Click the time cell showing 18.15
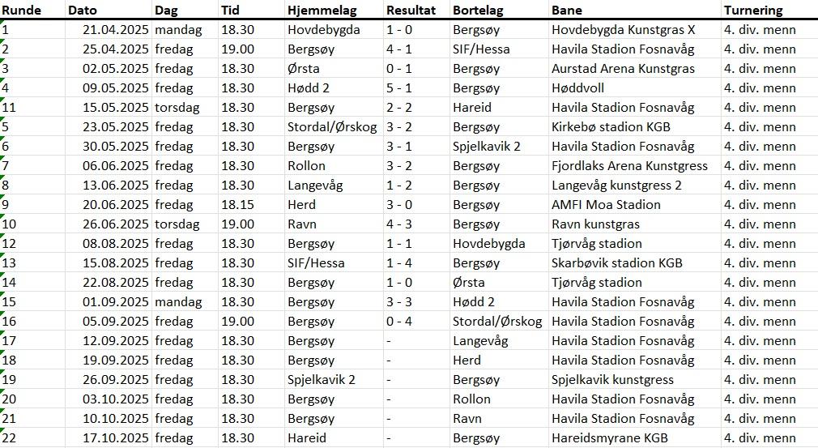Viewport: 818px width, 448px height. pyautogui.click(x=237, y=205)
